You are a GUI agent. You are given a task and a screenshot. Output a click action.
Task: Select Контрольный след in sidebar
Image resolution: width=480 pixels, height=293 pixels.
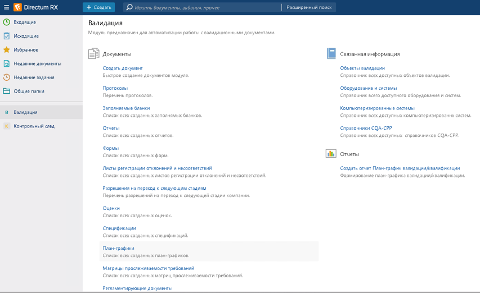(x=41, y=126)
